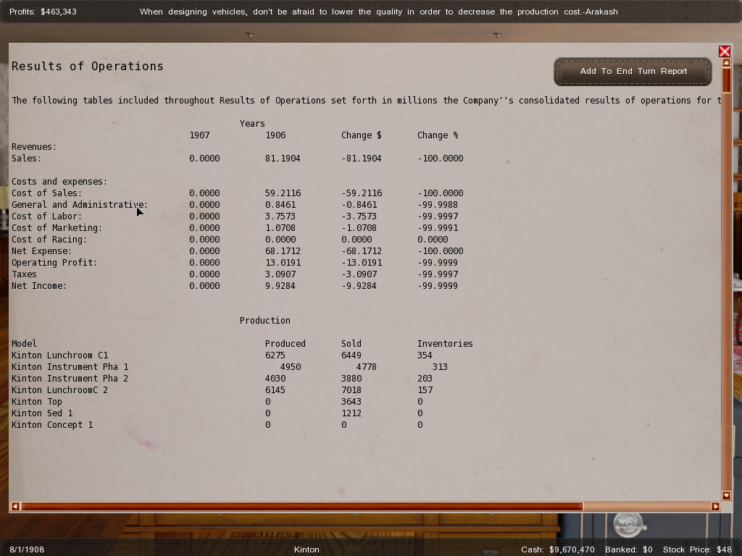Click the Results of Operations heading

pos(88,66)
